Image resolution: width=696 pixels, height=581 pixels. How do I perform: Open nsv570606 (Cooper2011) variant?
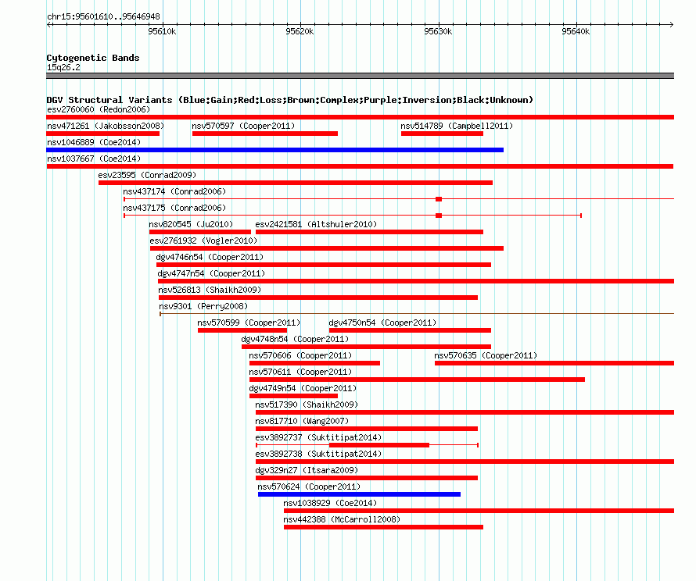(x=300, y=355)
